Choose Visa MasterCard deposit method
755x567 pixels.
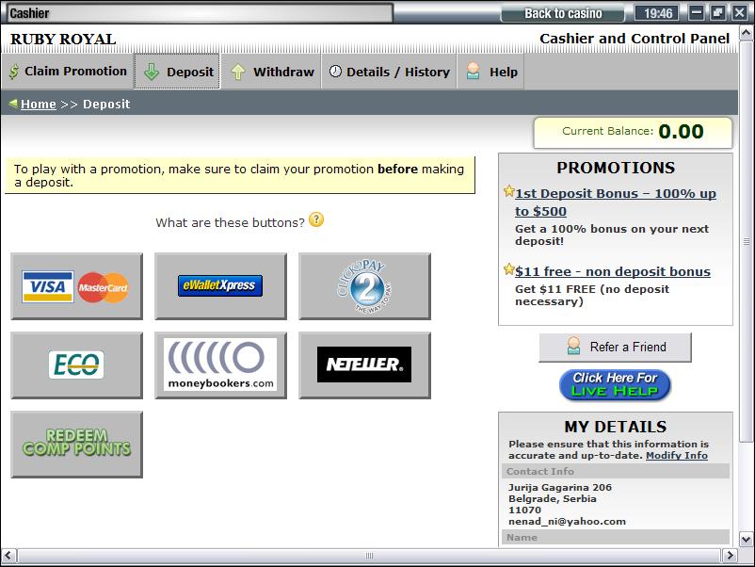[x=76, y=286]
